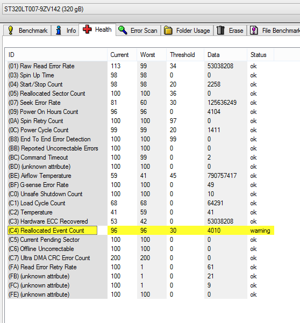Open the drive selector ST320LT007-9ZV142
Image resolution: width=300 pixels, height=323 pixels.
click(x=151, y=9)
